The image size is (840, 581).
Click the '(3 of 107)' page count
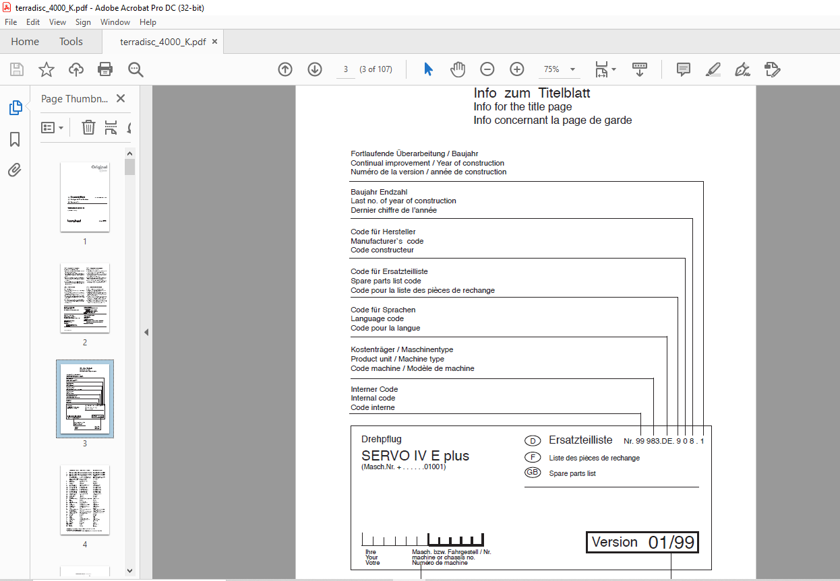[376, 69]
